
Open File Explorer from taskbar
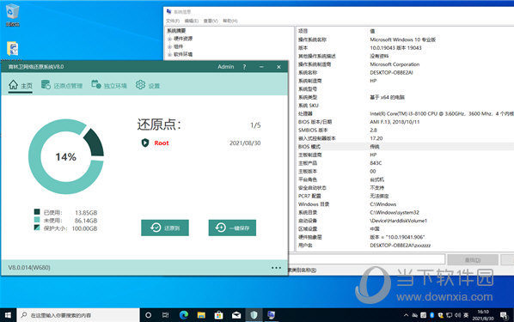(201, 315)
